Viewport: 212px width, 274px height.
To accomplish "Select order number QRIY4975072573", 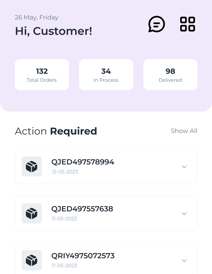I will (x=83, y=256).
